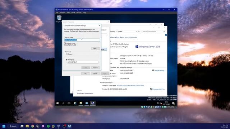Click the More button in the dialog
This screenshot has height=129, width=230.
coord(95,49)
